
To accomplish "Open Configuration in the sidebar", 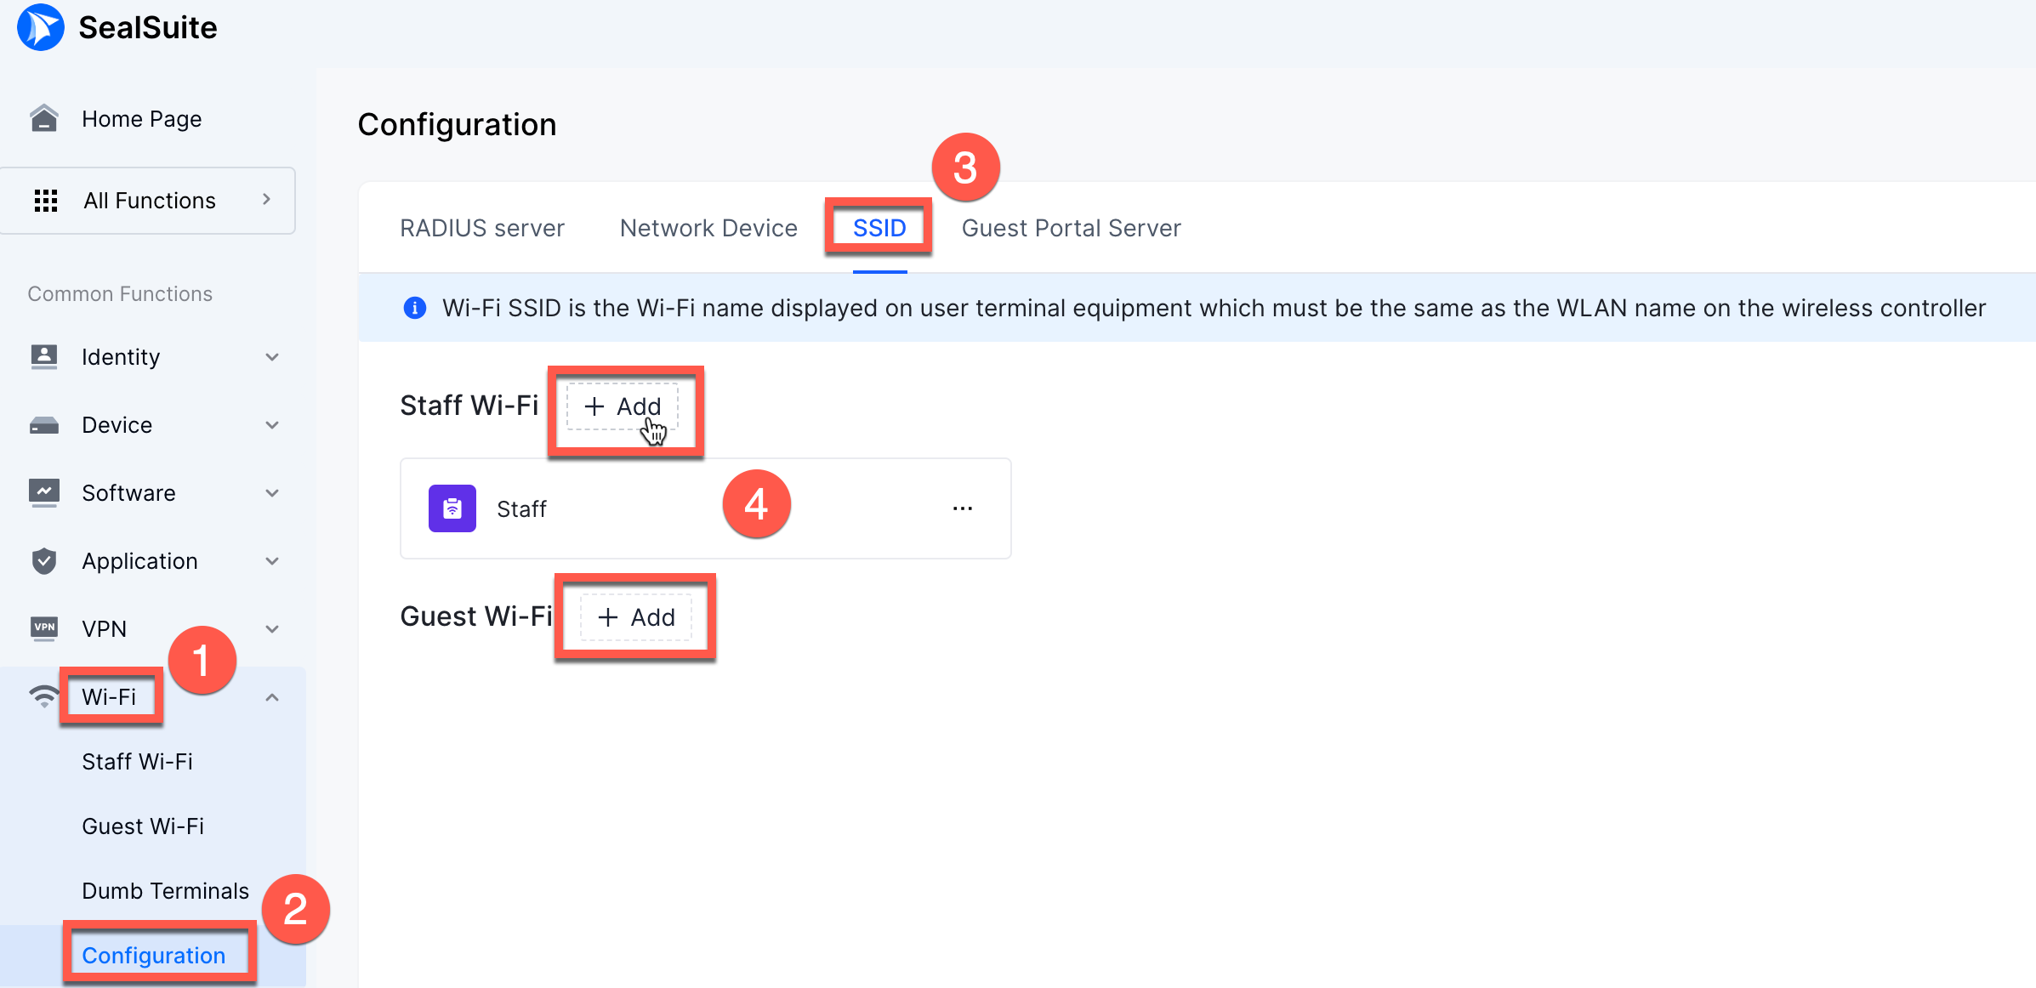I will 153,956.
